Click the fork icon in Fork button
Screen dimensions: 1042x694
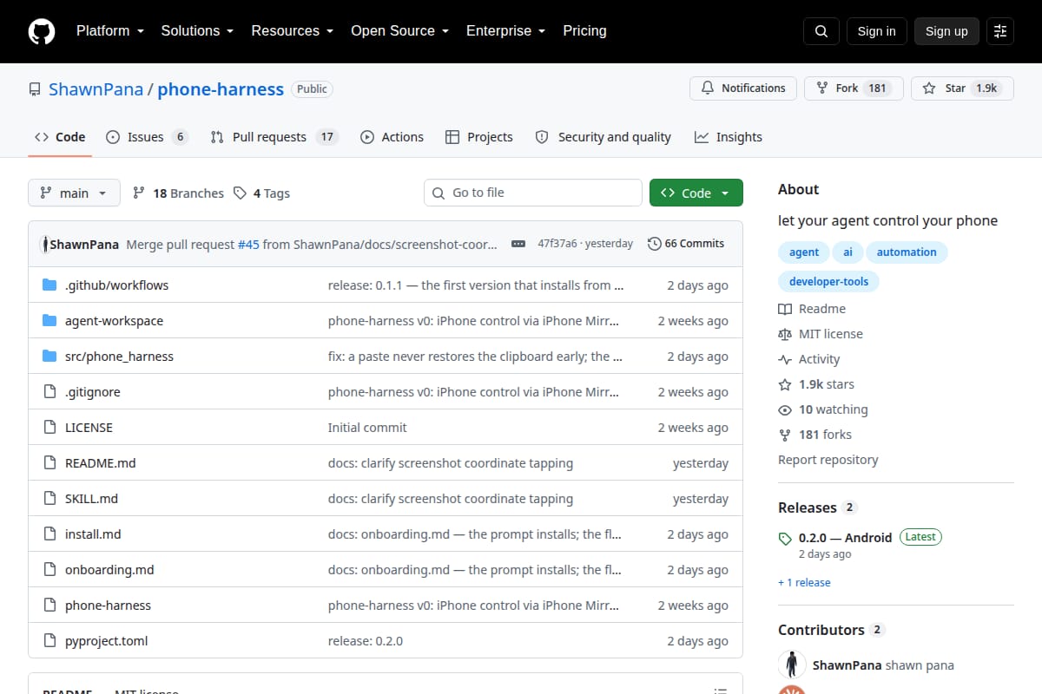822,88
